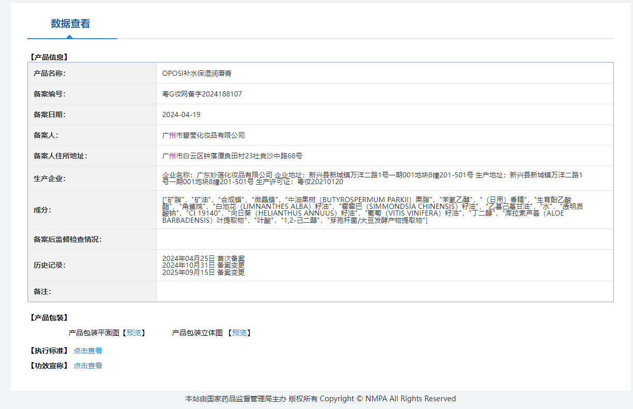The width and height of the screenshot is (633, 409).
Task: Select the history entry 2025年09月15日 备案变更
Action: coord(204,273)
